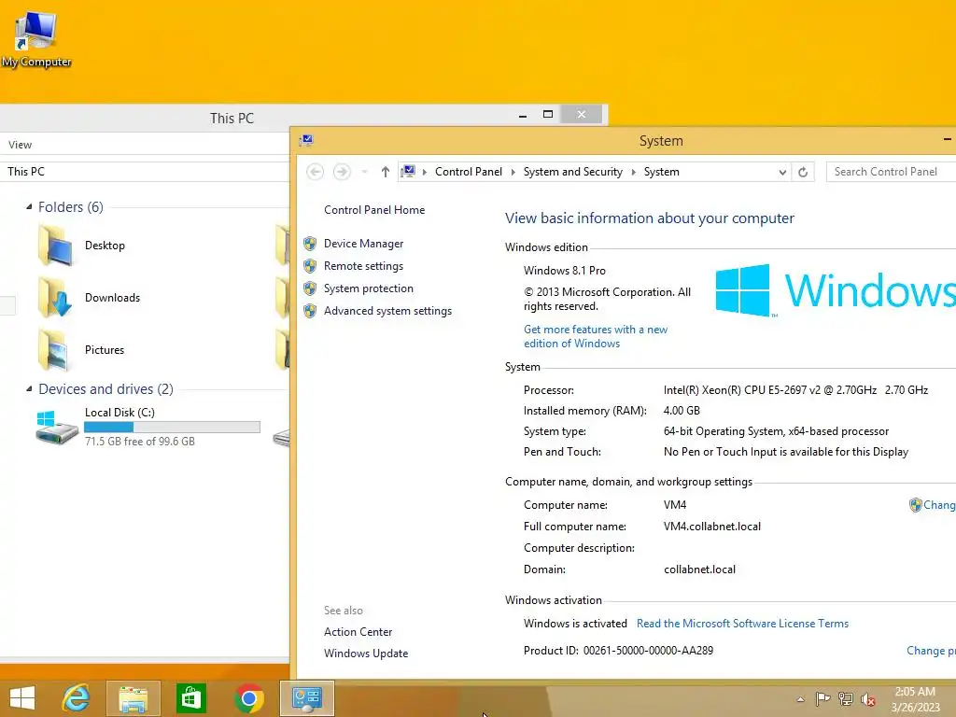Open Action Center under See also
This screenshot has width=956, height=717.
358,632
